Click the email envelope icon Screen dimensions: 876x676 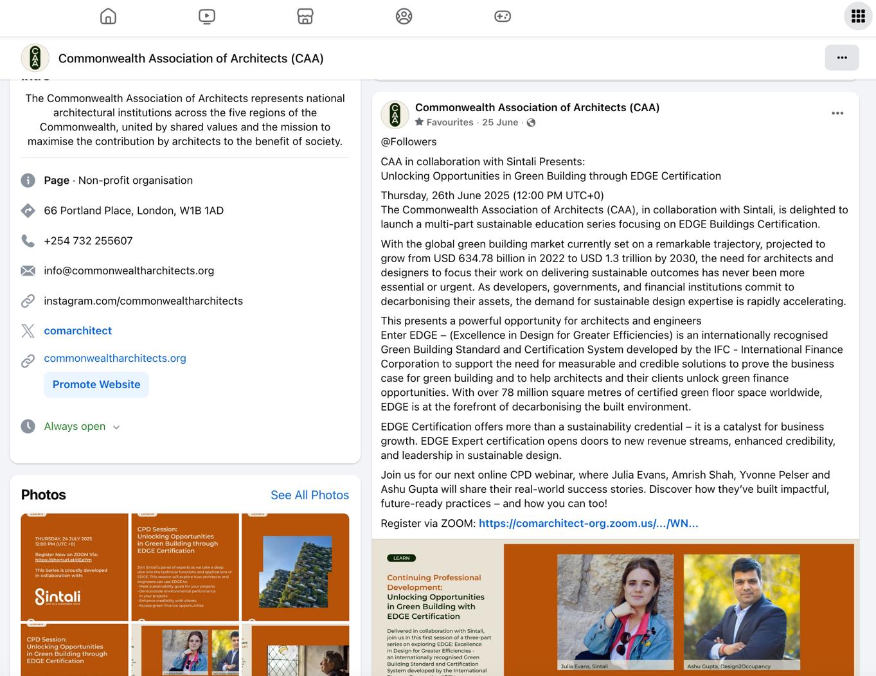28,271
